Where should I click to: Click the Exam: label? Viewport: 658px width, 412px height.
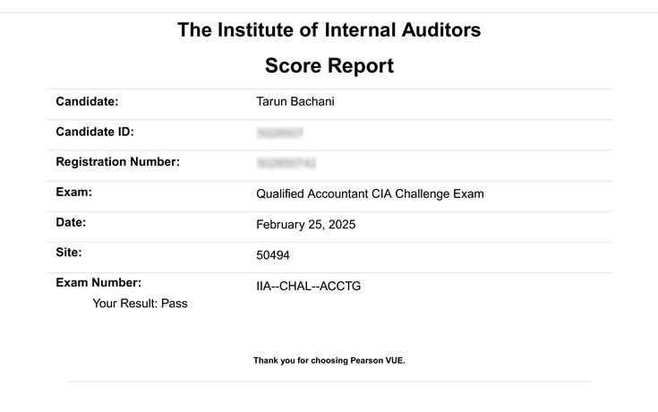[x=73, y=193]
